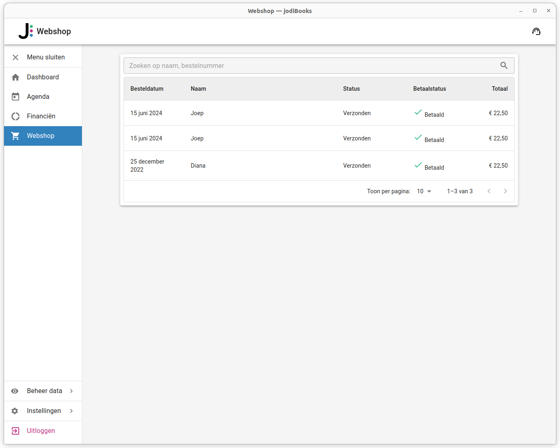Sort by Besteldatum column header

pos(147,89)
